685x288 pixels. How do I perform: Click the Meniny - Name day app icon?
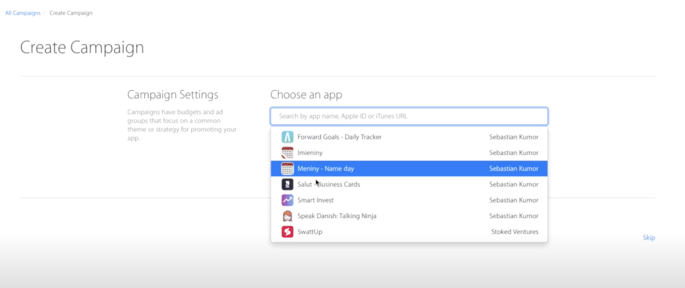tap(287, 168)
